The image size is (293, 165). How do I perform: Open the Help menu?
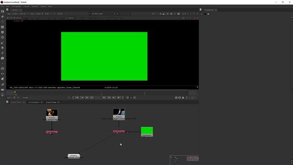[50, 6]
